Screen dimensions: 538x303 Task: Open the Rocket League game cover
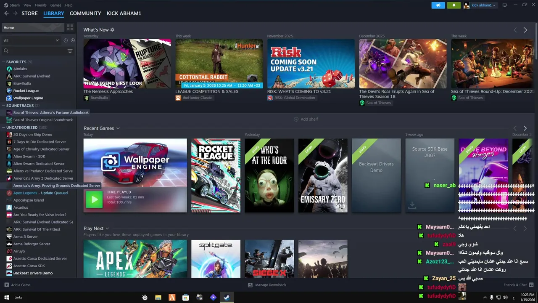(216, 175)
